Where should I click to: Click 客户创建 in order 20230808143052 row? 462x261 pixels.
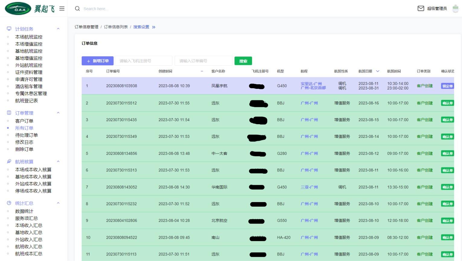425,187
